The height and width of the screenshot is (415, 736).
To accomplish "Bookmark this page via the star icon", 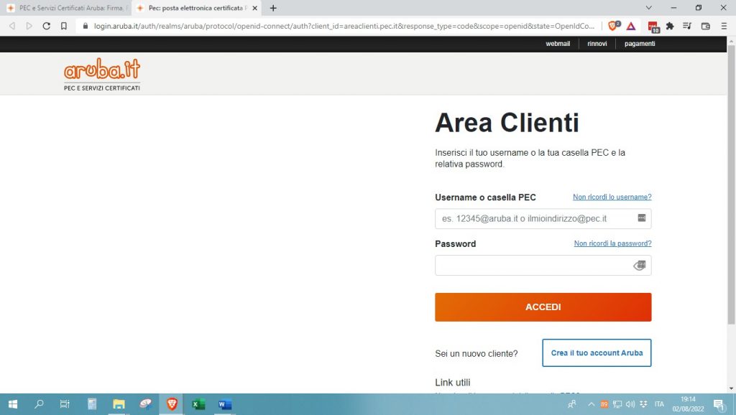I will (x=65, y=25).
